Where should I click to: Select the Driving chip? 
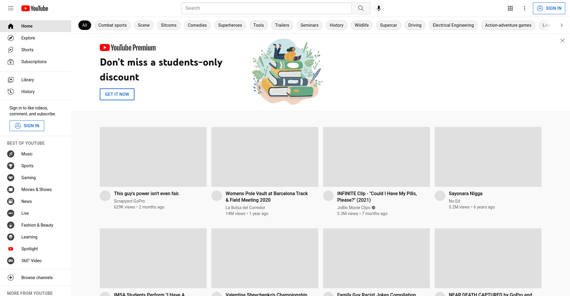click(x=415, y=25)
